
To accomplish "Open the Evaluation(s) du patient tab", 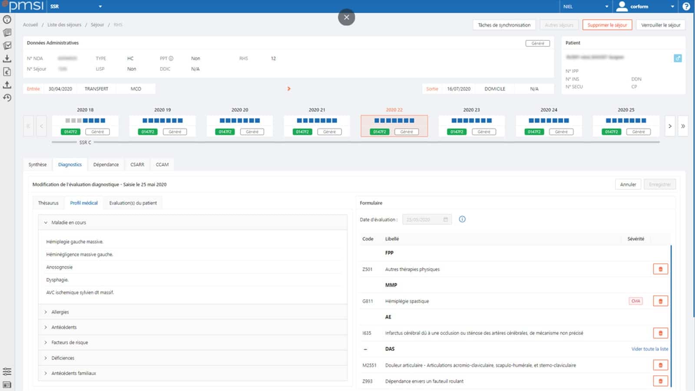I will point(133,203).
